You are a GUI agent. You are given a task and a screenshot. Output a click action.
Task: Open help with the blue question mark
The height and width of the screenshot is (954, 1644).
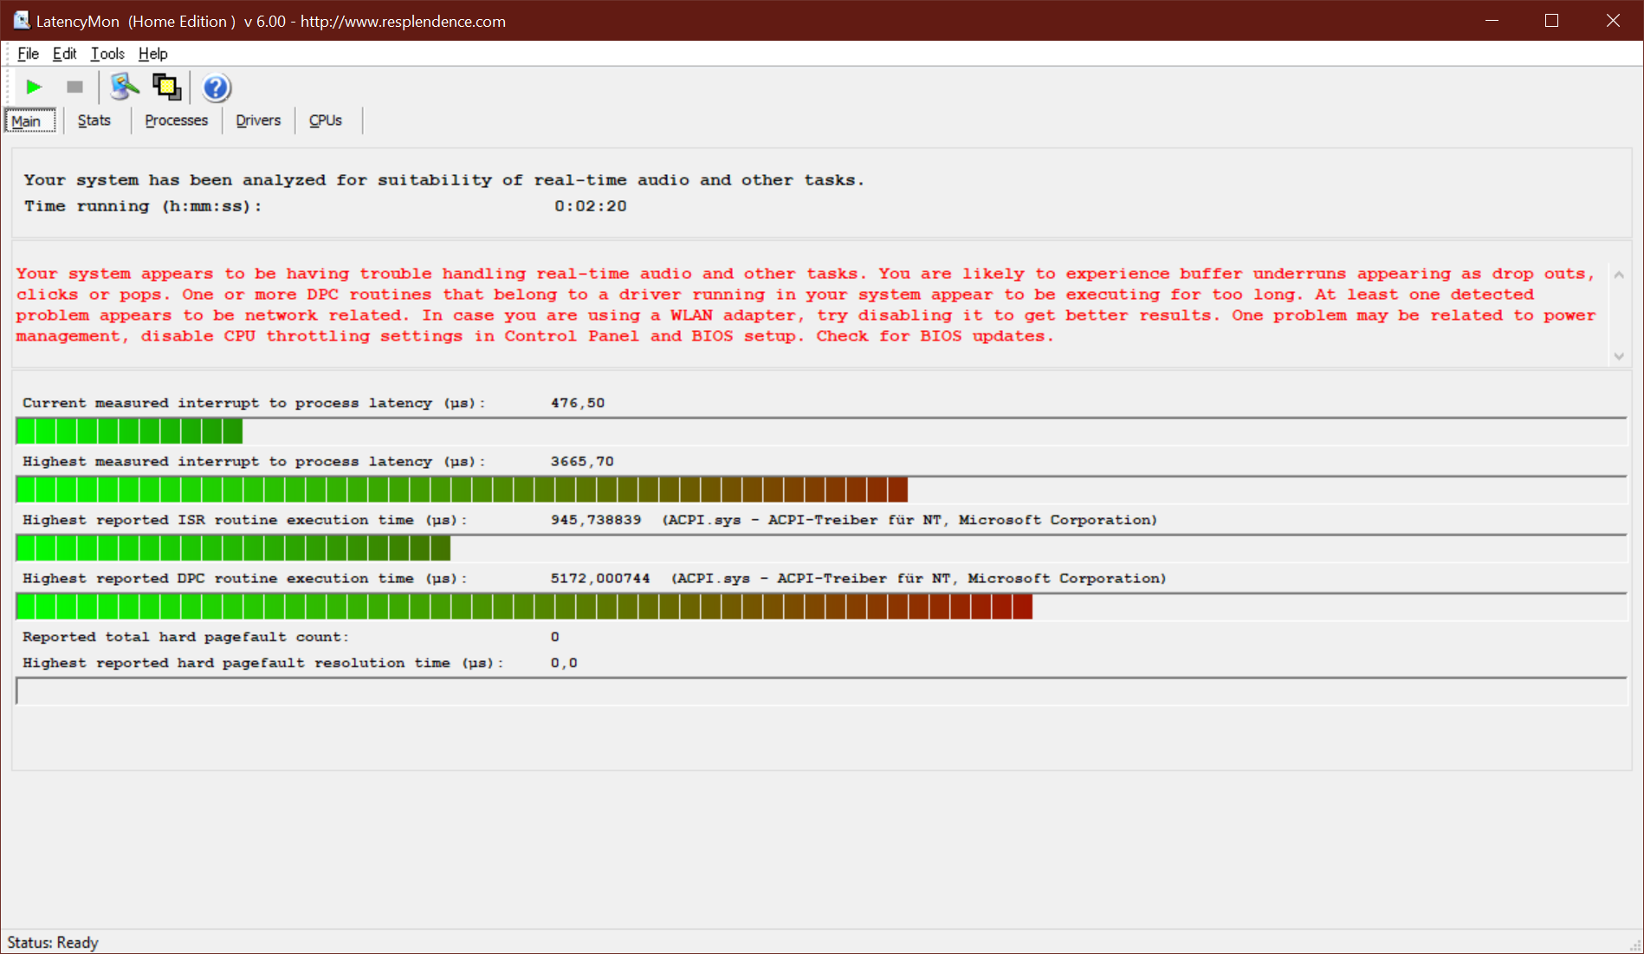(x=216, y=88)
